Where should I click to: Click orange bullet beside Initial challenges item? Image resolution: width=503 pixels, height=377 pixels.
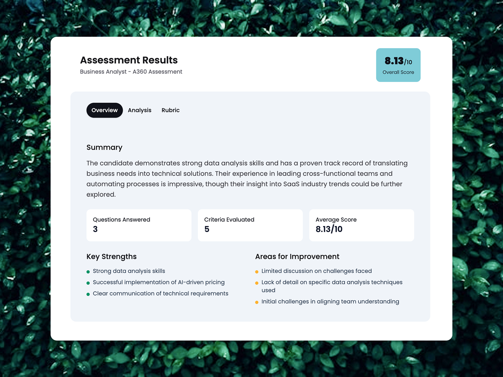click(x=257, y=302)
